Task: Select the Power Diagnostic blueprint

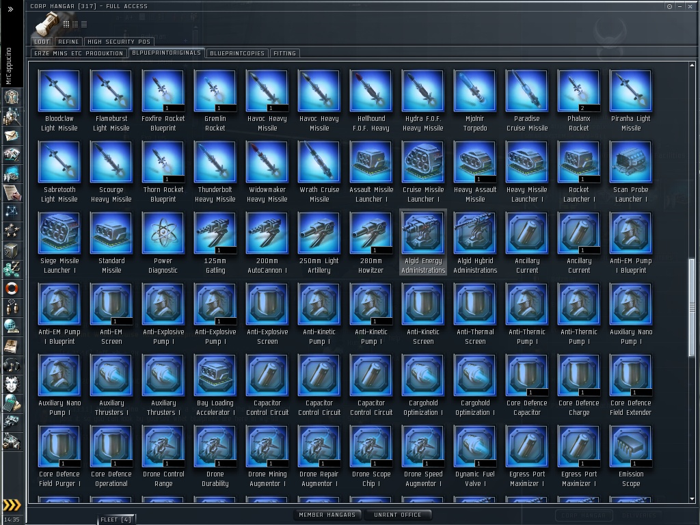Action: coord(163,243)
